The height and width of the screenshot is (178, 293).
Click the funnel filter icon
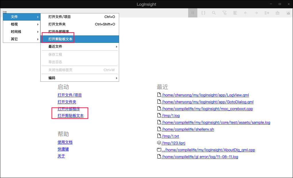(225, 13)
